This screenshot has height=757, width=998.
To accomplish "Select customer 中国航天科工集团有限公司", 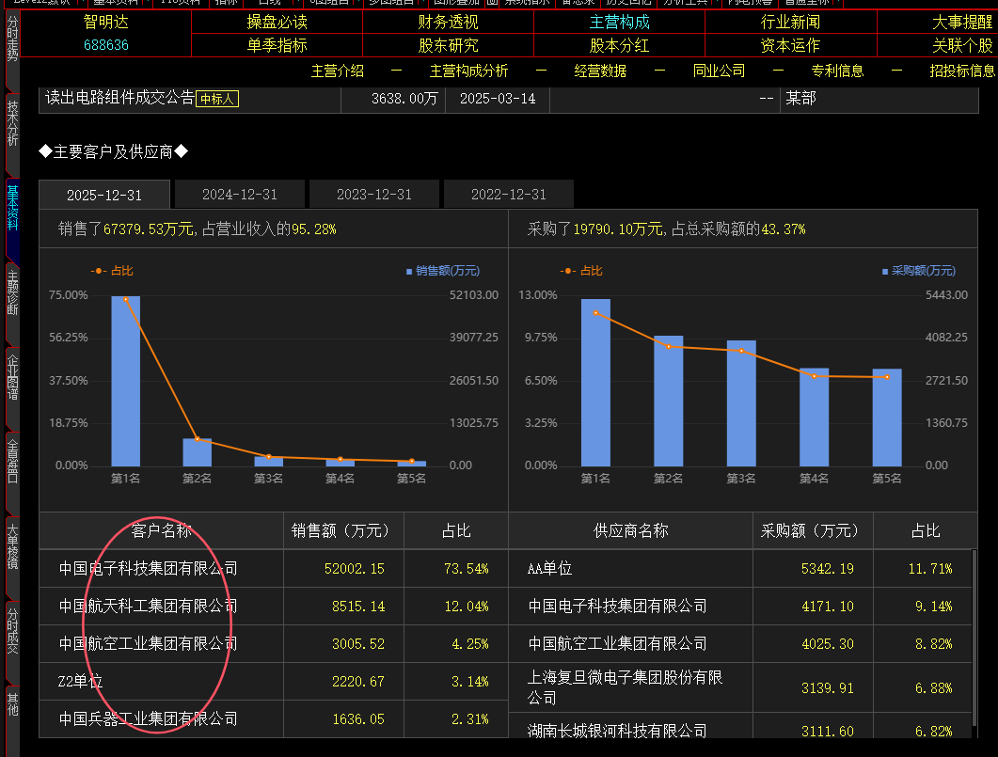I will 148,607.
